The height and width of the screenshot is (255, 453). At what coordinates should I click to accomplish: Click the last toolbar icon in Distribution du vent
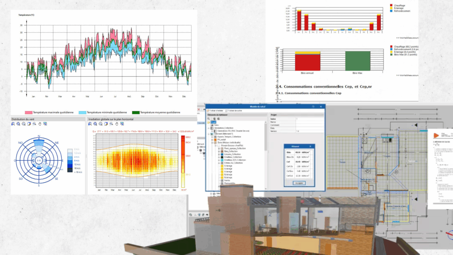tap(45, 124)
